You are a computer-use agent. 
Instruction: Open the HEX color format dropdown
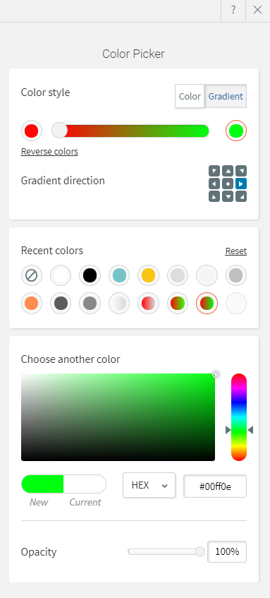click(x=149, y=486)
